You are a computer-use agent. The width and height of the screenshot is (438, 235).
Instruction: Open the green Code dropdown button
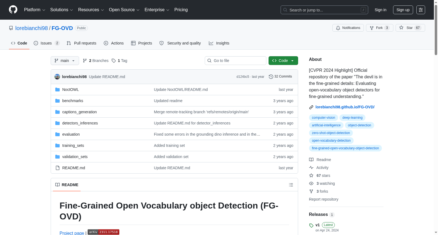pyautogui.click(x=283, y=61)
